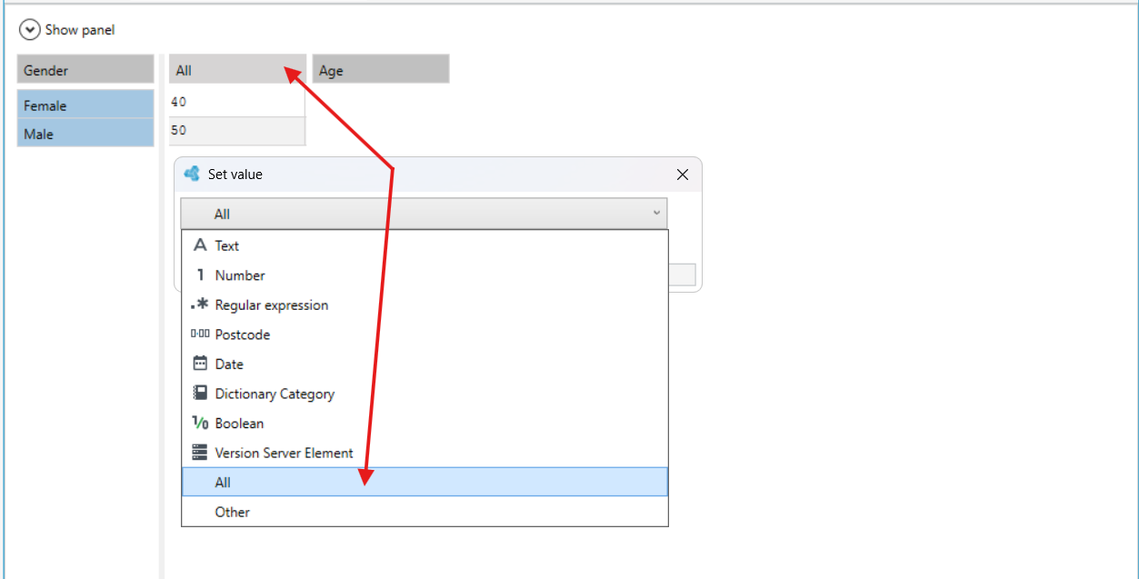Choose the highlighted All option in the dropdown list
The image size is (1139, 579).
click(425, 482)
